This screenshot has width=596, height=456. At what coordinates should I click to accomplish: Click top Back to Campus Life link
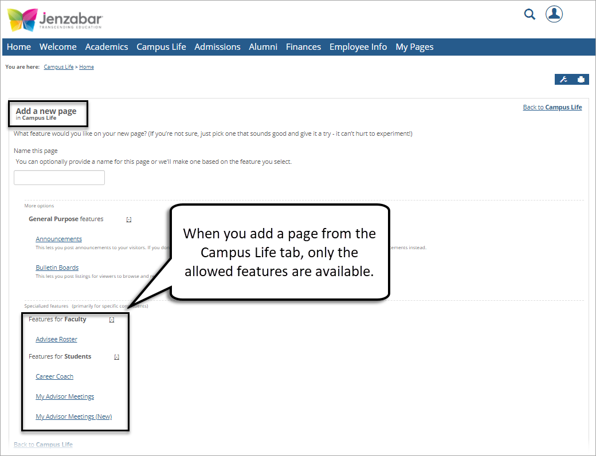tap(552, 107)
